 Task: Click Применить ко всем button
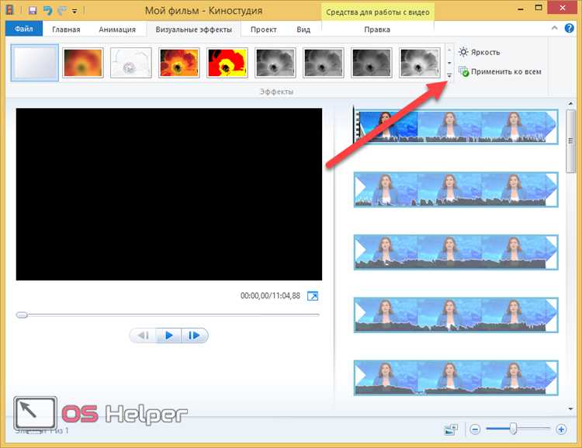(500, 71)
